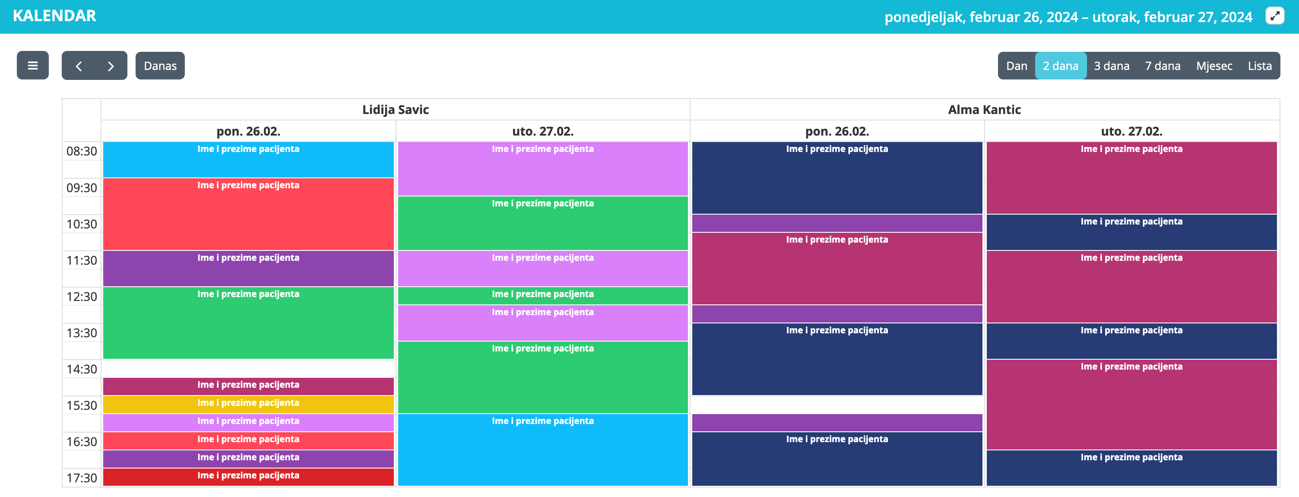Switch to 7 dana view

(x=1163, y=66)
